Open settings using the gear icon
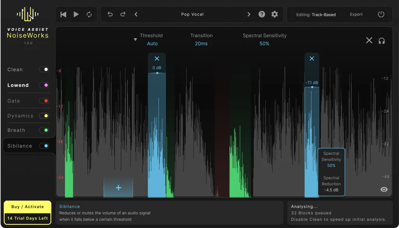Image resolution: width=399 pixels, height=228 pixels. [x=274, y=14]
